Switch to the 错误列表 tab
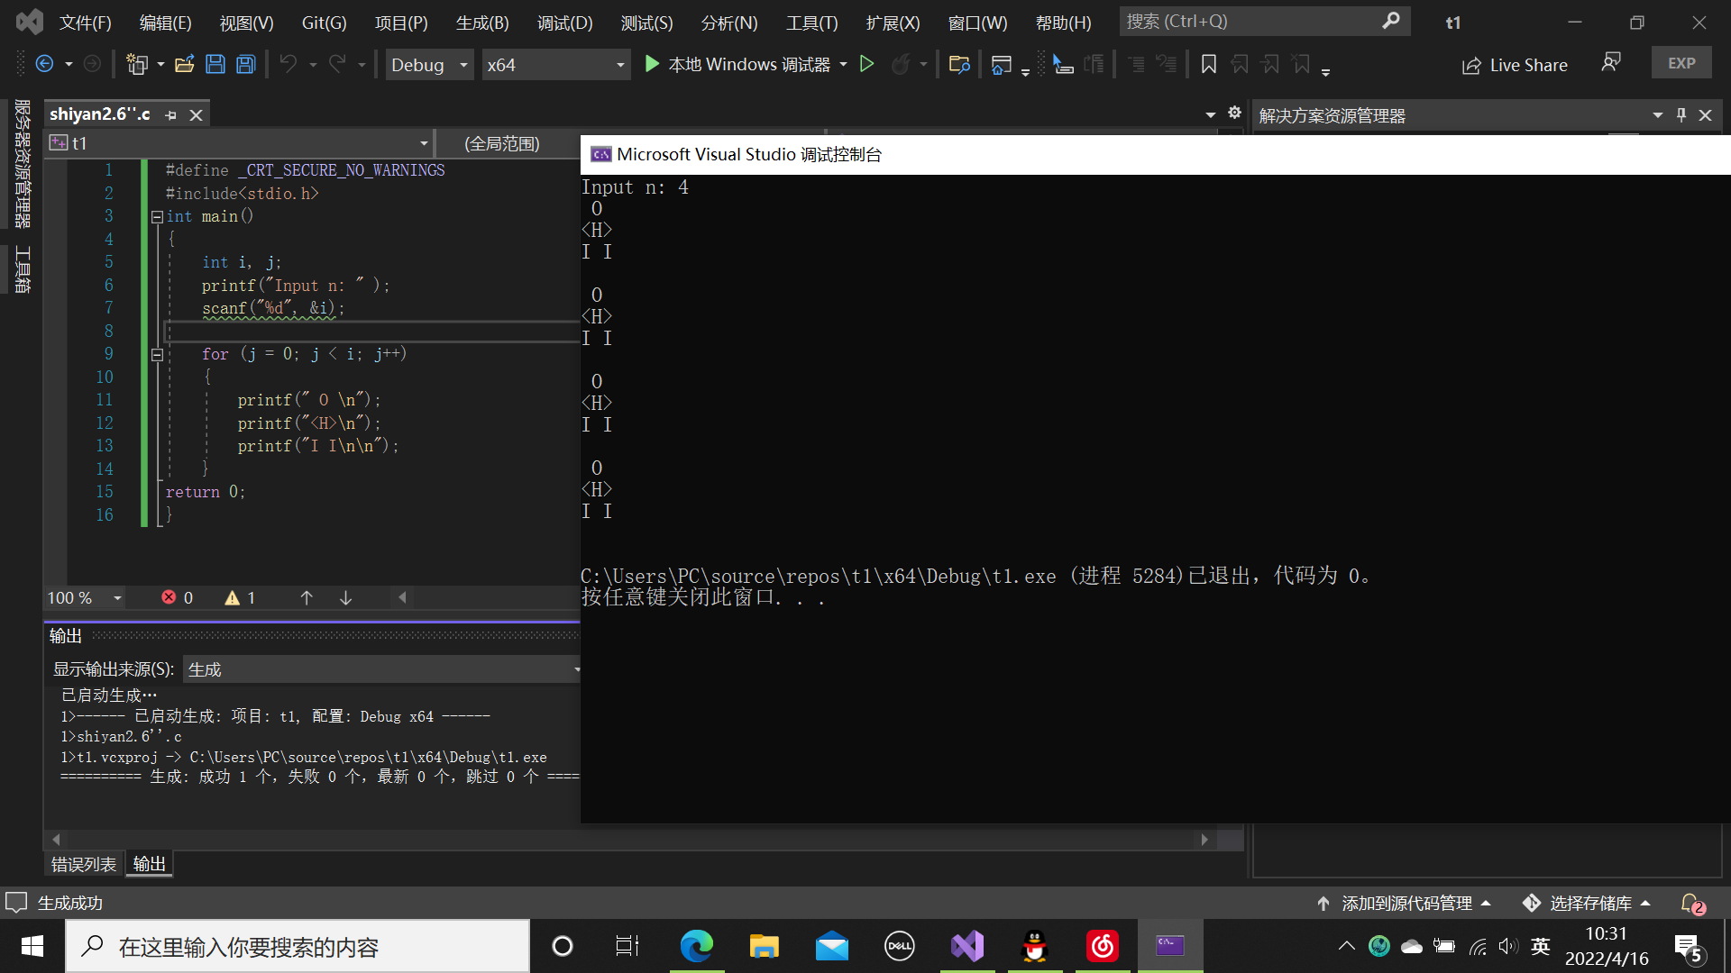Viewport: 1731px width, 973px height. tap(83, 864)
